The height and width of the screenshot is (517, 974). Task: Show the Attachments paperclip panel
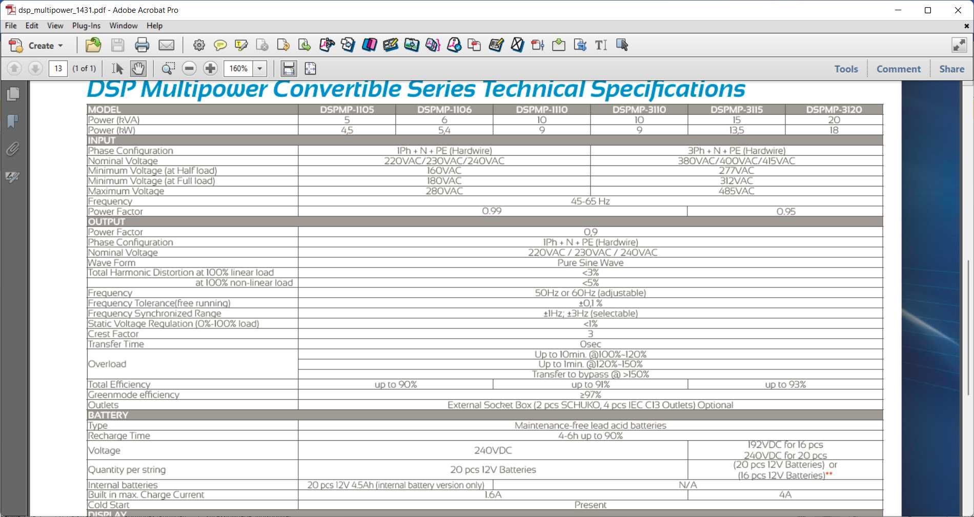pyautogui.click(x=13, y=149)
